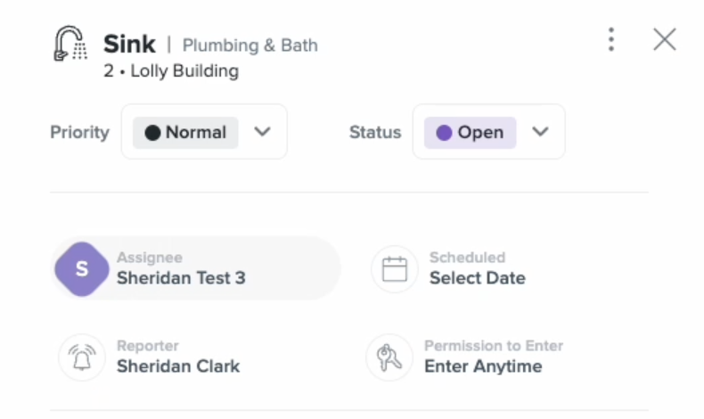Viewport: 704px width, 419px height.
Task: Expand the Priority dropdown chevron
Action: point(262,132)
